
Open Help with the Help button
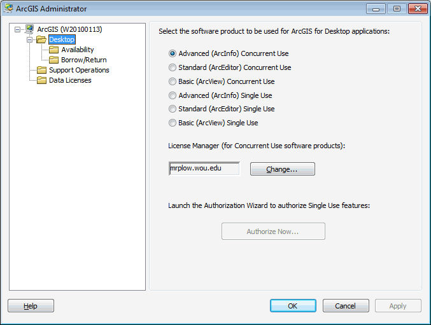[x=31, y=306]
